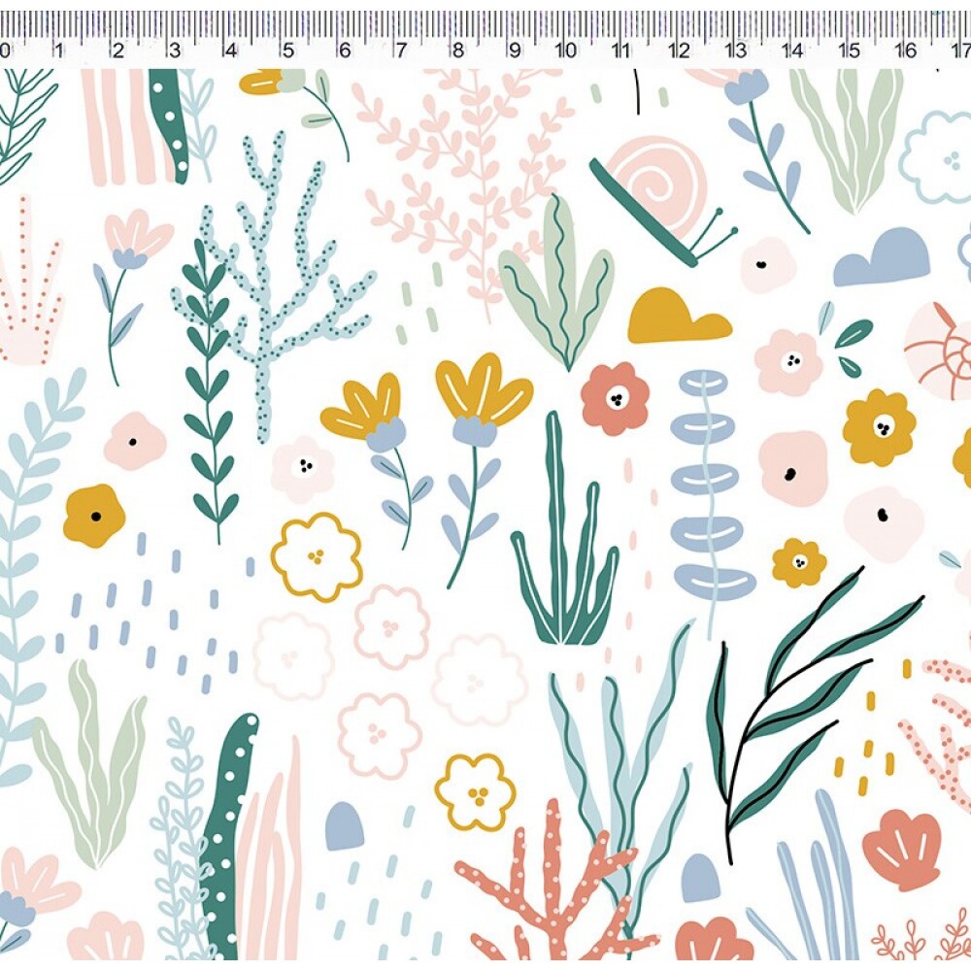
Task: Click the salmon seashell at right edge
Action: [902, 850]
